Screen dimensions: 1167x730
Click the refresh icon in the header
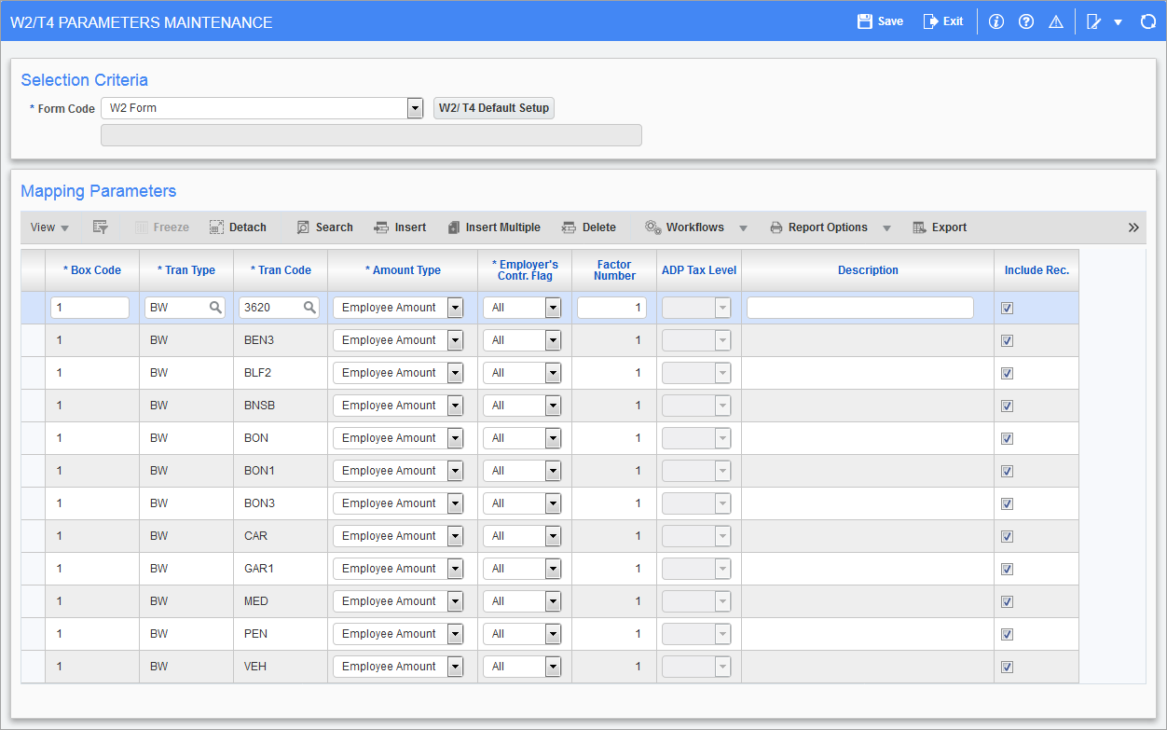(x=1148, y=21)
